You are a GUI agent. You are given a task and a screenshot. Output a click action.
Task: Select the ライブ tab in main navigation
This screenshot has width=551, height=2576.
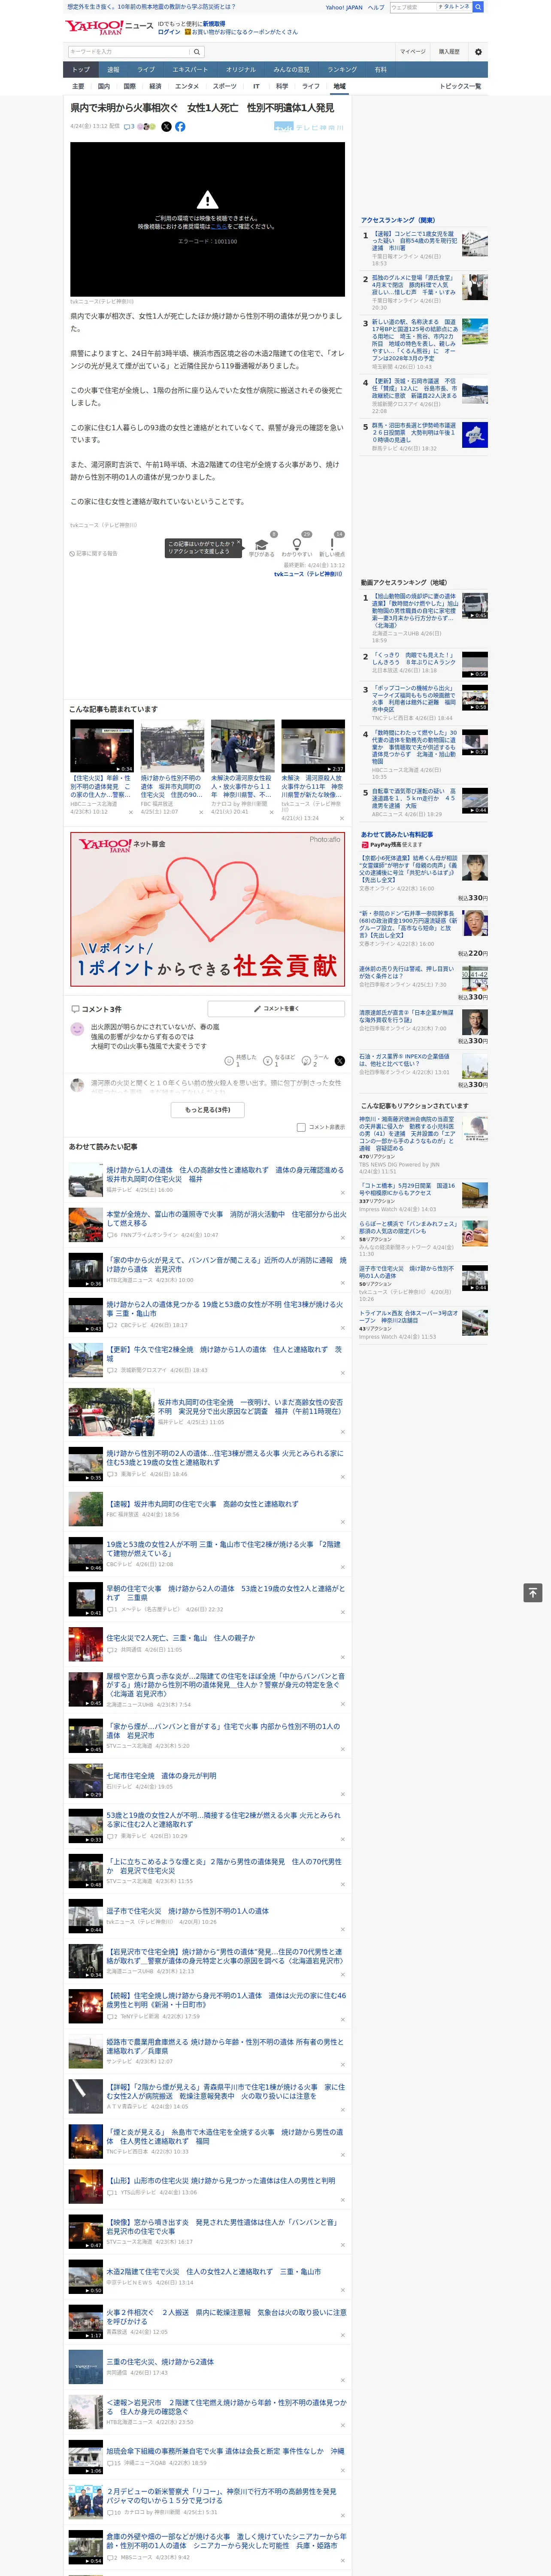pyautogui.click(x=146, y=70)
